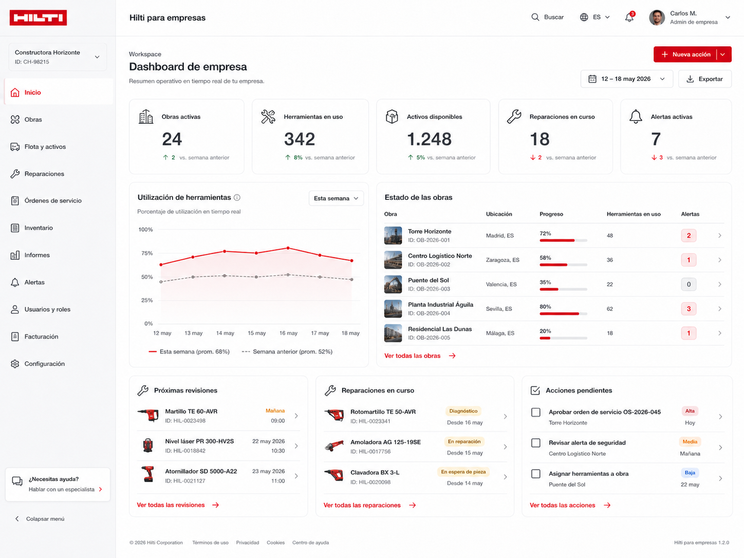
Task: Click the Planta Industrial Águila 80% progress bar
Action: click(563, 314)
